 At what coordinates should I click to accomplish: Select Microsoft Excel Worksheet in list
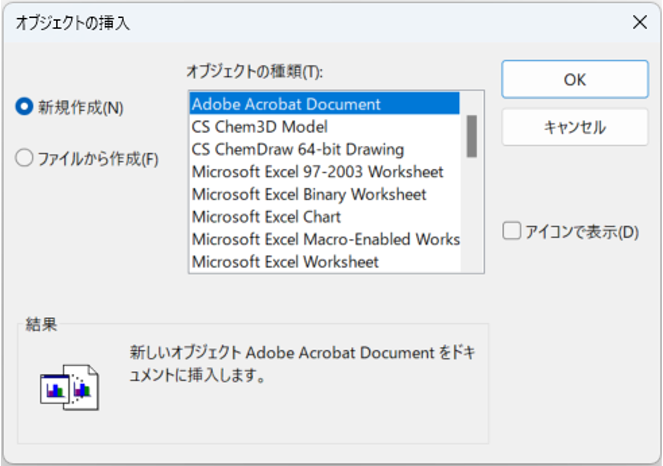(x=285, y=262)
